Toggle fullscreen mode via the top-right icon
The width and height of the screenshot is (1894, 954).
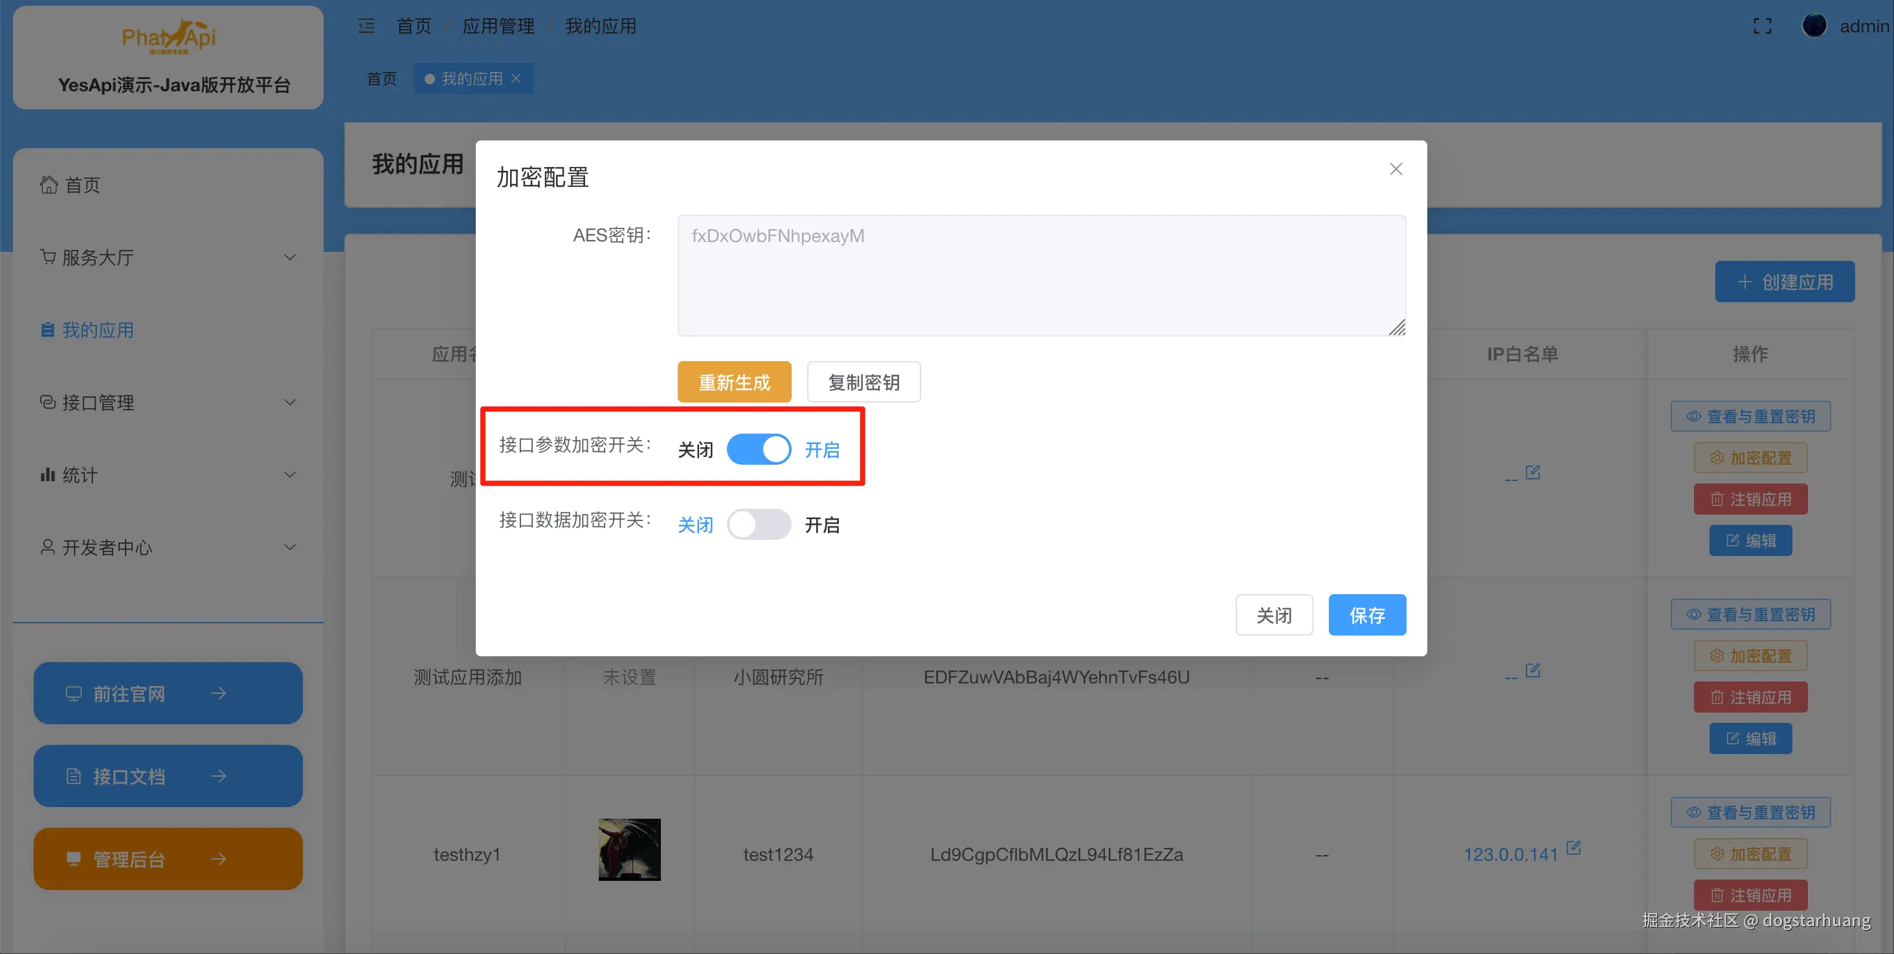click(x=1763, y=26)
